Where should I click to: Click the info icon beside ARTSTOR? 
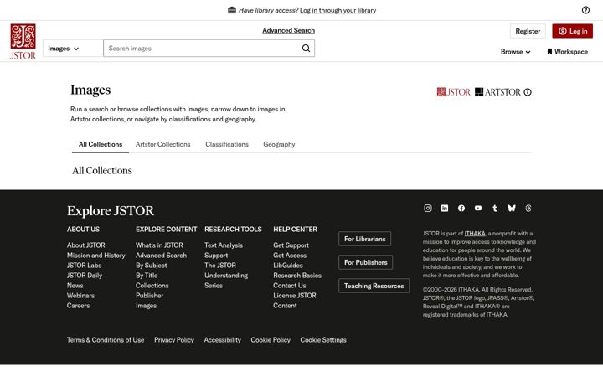528,92
